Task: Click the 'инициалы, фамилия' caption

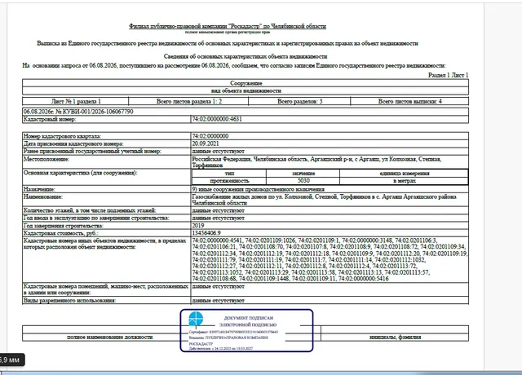Action: (x=395, y=337)
